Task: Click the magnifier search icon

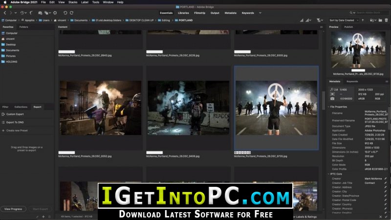Action: point(351,13)
